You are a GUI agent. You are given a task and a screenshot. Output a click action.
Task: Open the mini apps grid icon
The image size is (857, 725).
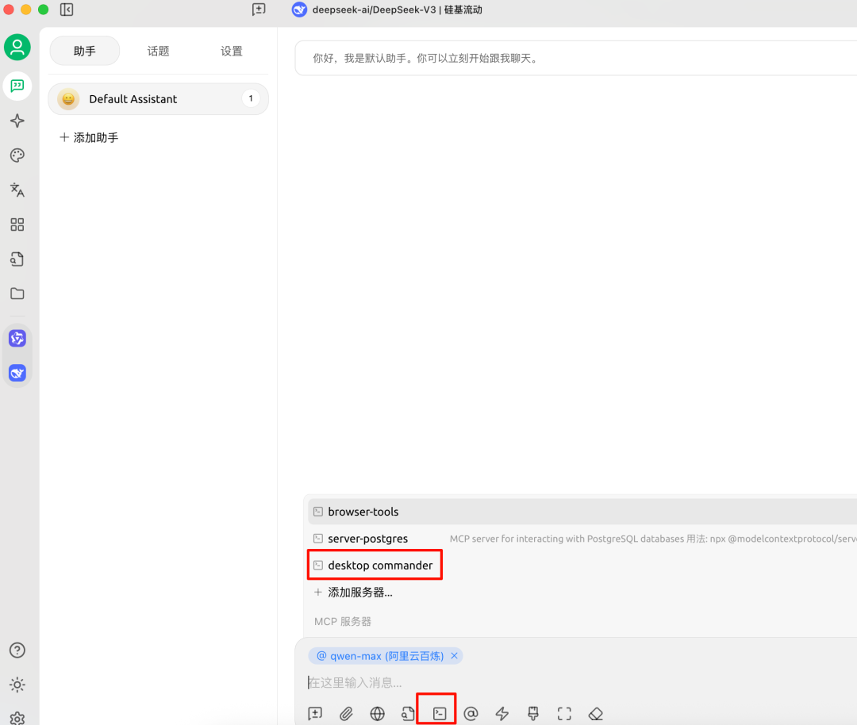17,224
